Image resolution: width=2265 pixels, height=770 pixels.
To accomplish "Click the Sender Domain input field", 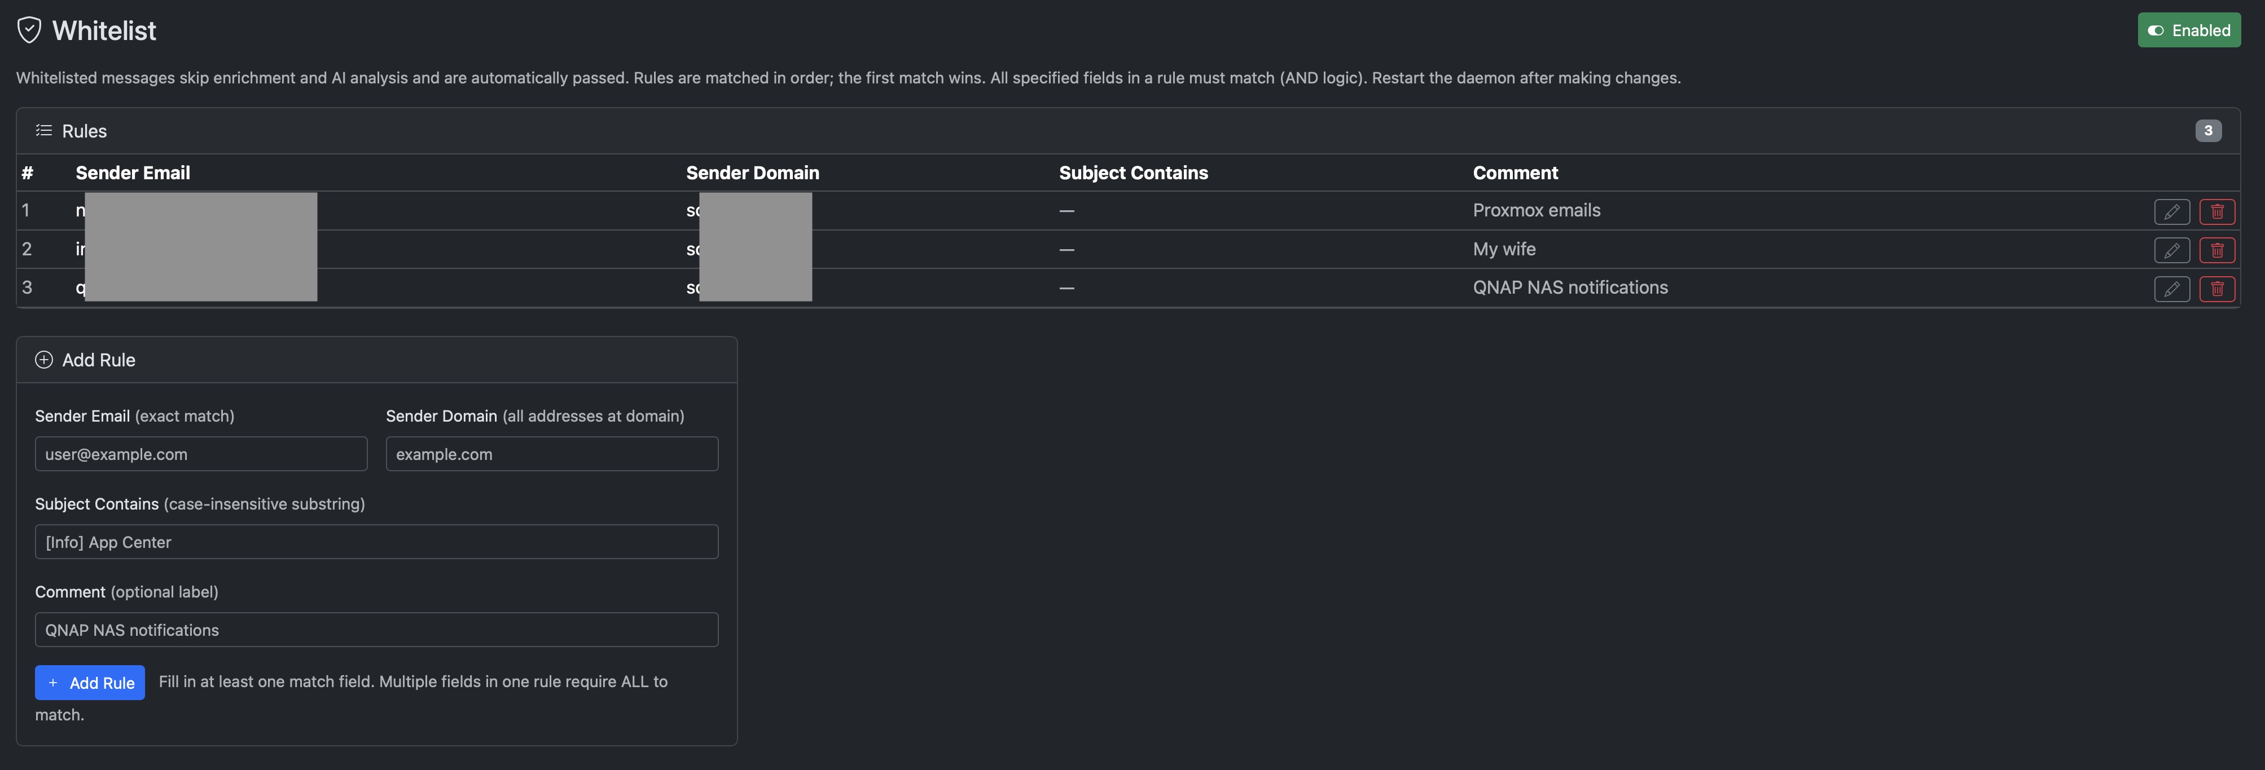I will coord(551,454).
